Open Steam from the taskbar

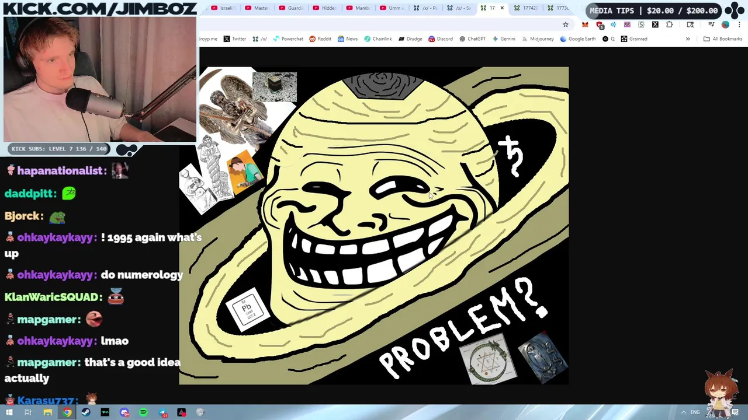(86, 412)
